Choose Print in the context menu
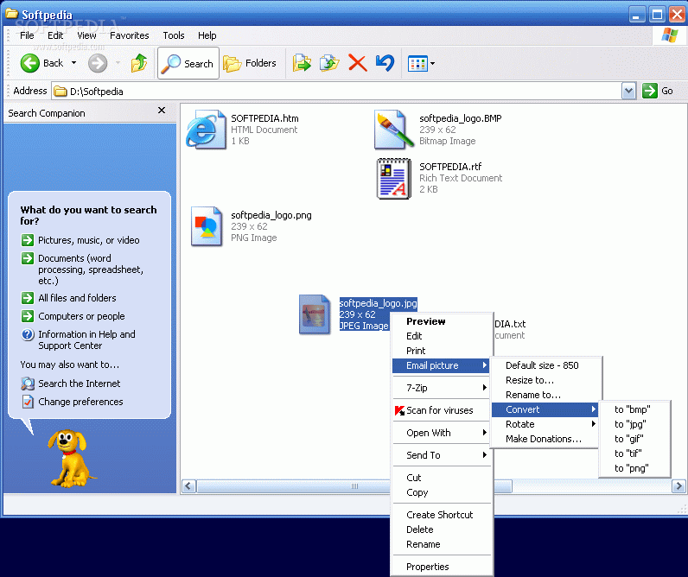Screen dimensions: 688x577 (x=442, y=351)
